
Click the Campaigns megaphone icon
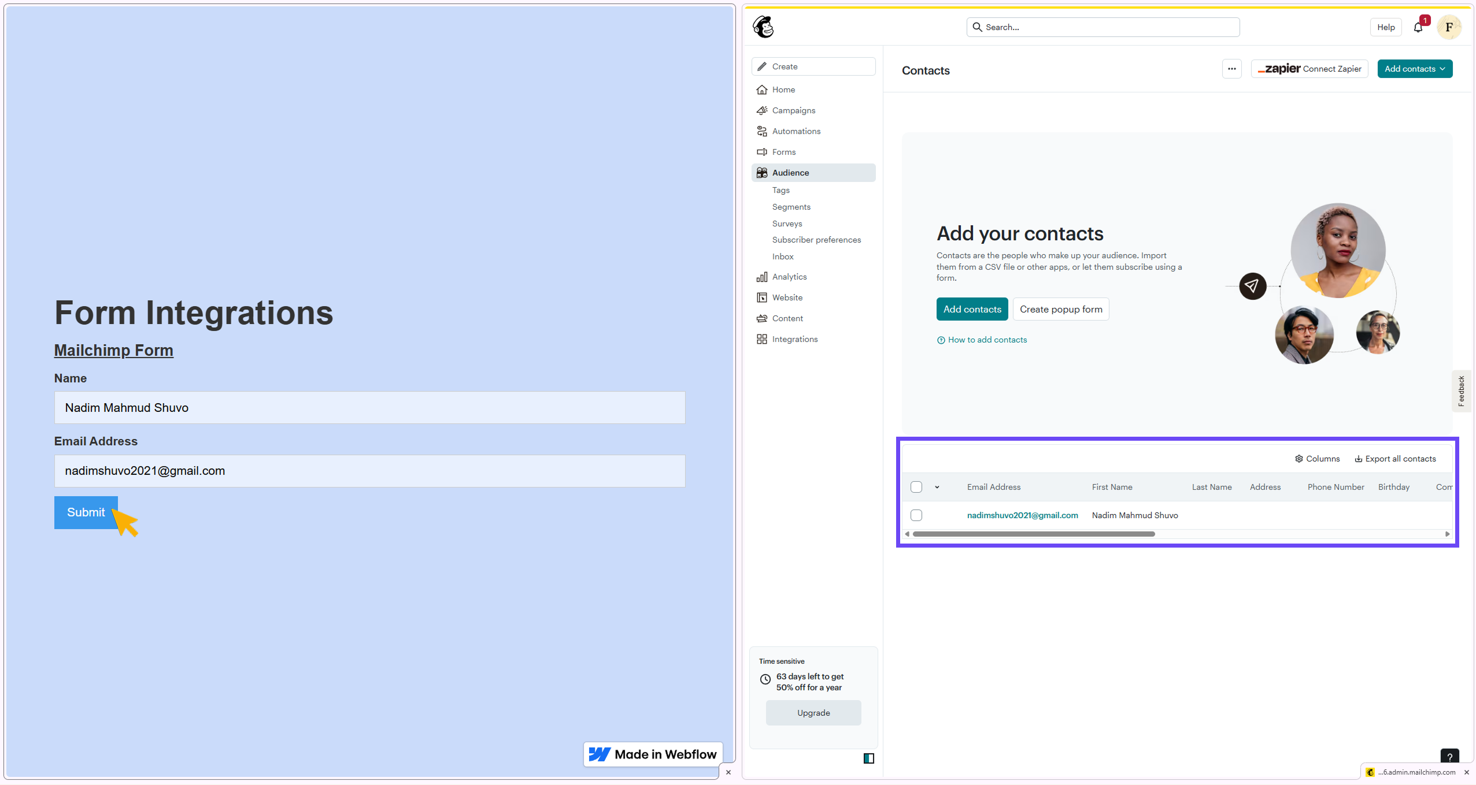(762, 110)
